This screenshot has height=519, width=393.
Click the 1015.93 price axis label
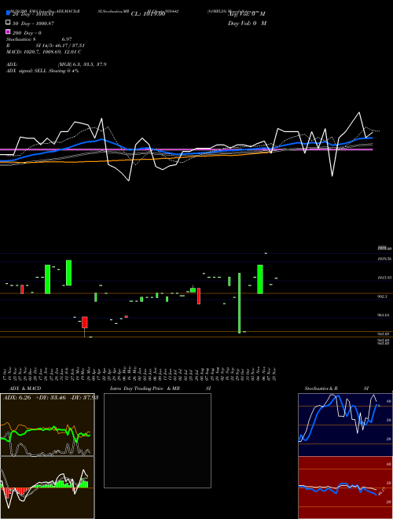[x=384, y=278]
